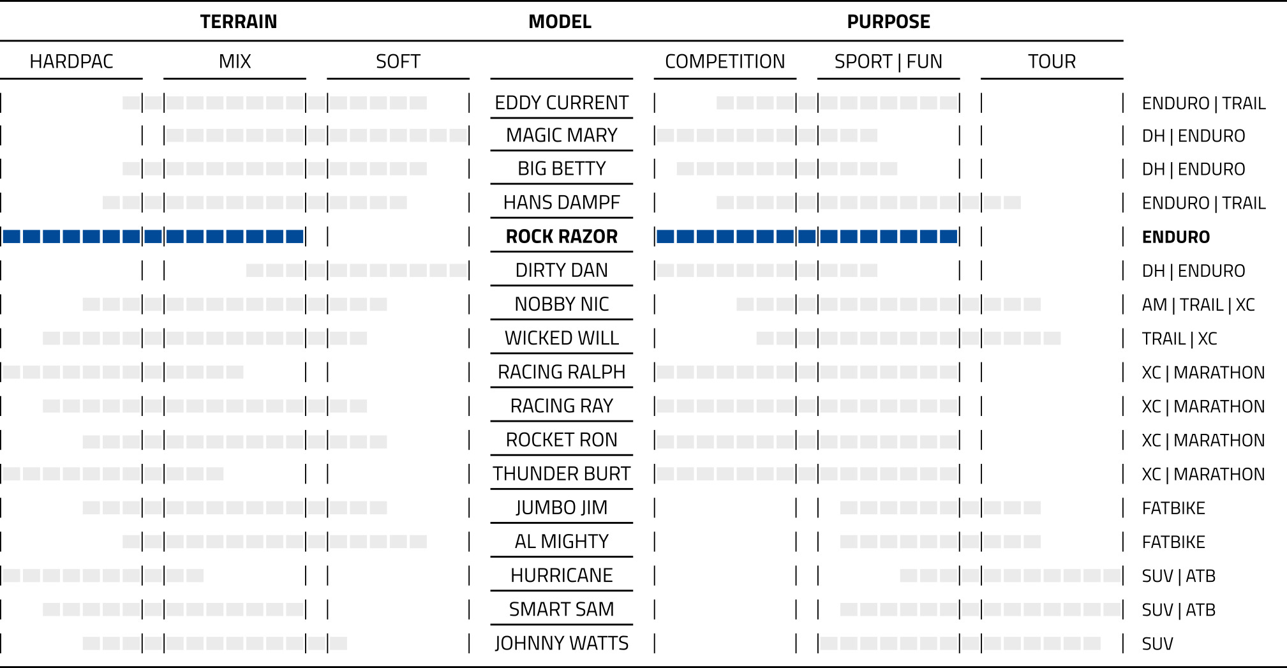Click the blue Rock Razor purpose bar
This screenshot has width=1287, height=668.
[807, 237]
